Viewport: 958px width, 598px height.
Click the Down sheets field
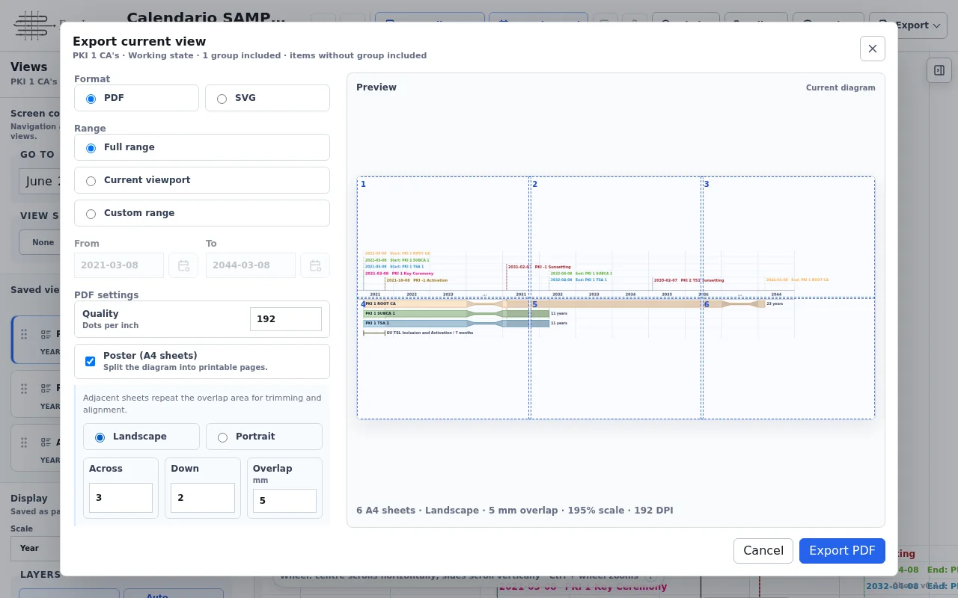coord(203,498)
